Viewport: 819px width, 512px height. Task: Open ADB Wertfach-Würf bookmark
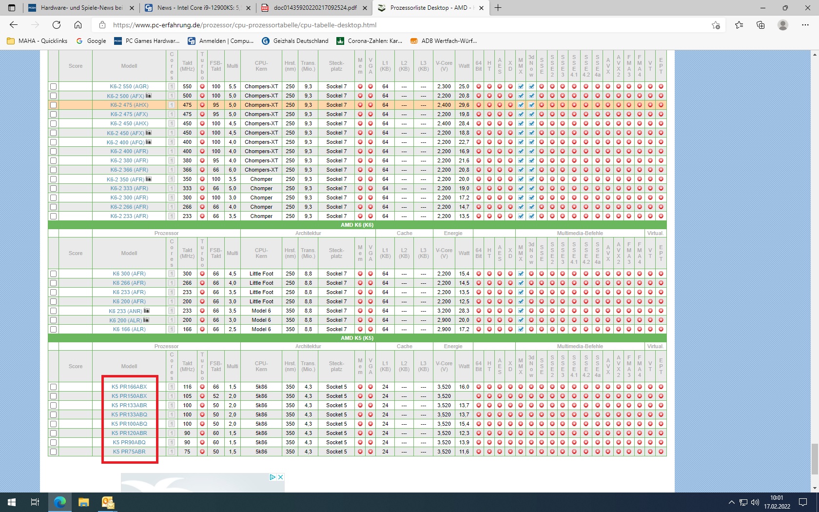click(x=444, y=41)
